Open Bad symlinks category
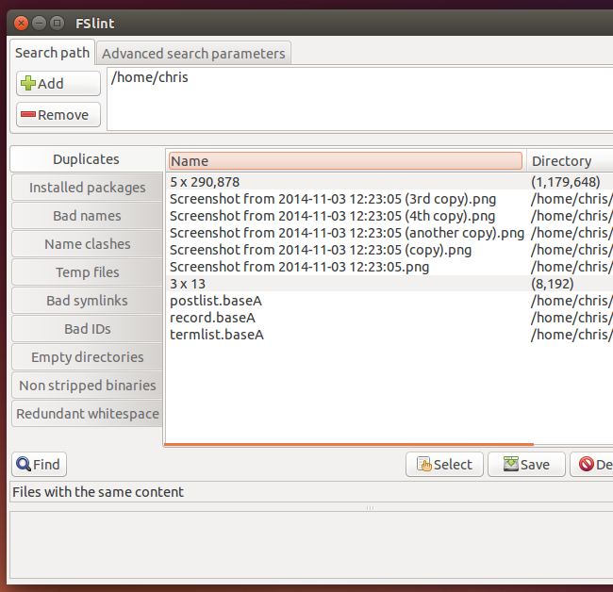The width and height of the screenshot is (613, 592). (x=87, y=301)
